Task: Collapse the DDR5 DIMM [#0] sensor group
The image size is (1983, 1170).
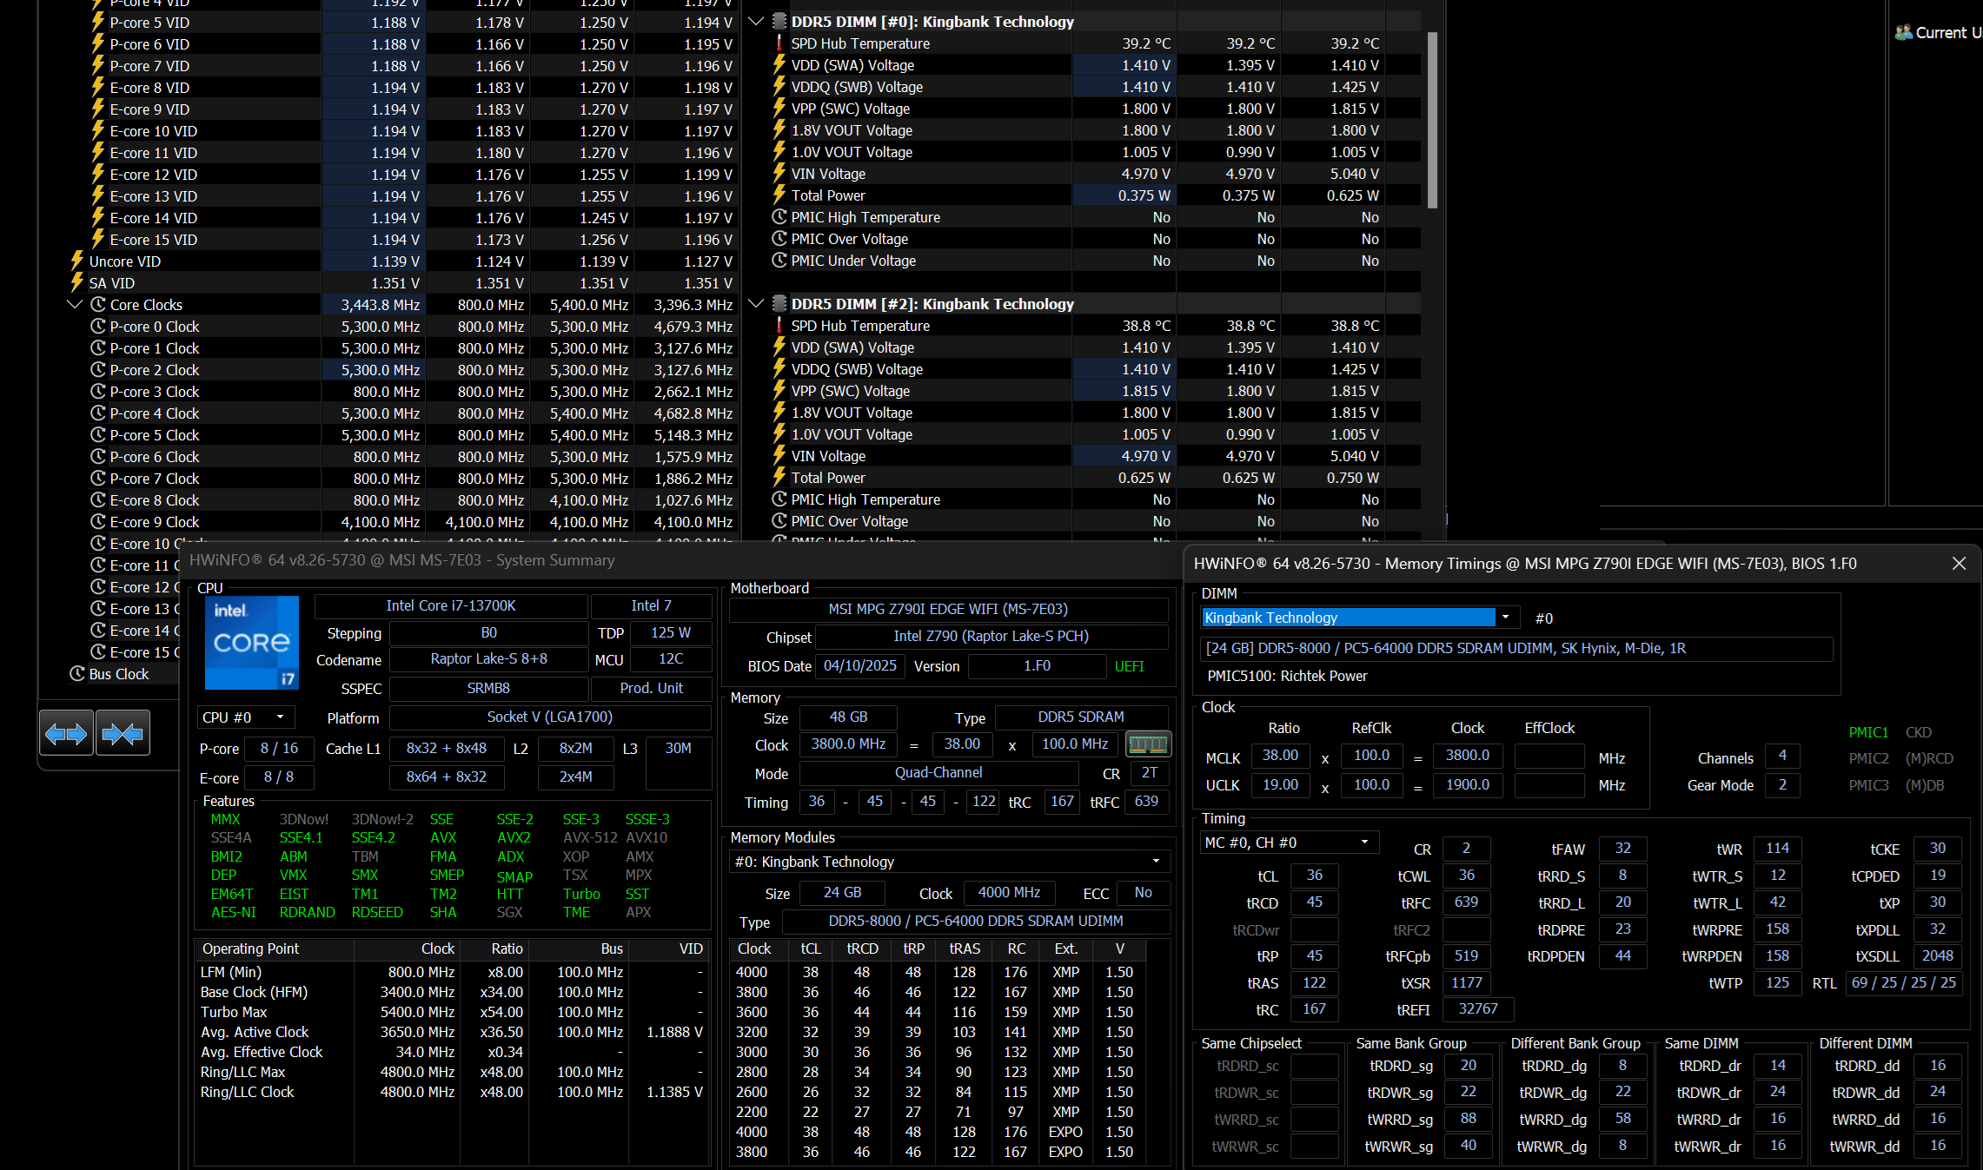Action: coord(756,21)
